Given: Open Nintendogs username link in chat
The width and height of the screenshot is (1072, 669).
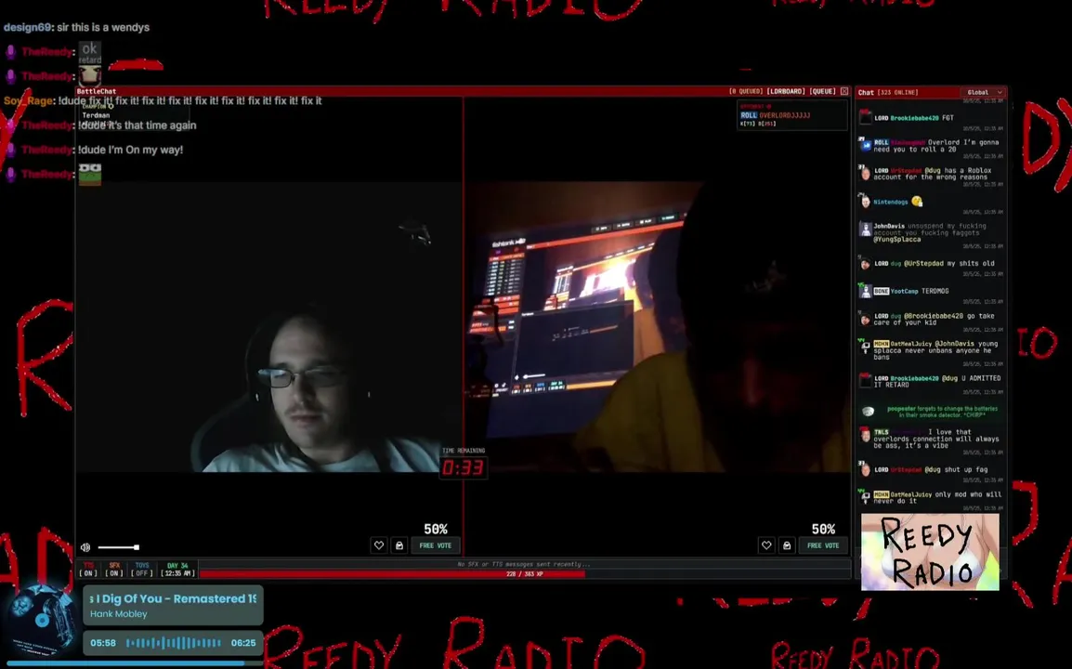Looking at the screenshot, I should 891,202.
